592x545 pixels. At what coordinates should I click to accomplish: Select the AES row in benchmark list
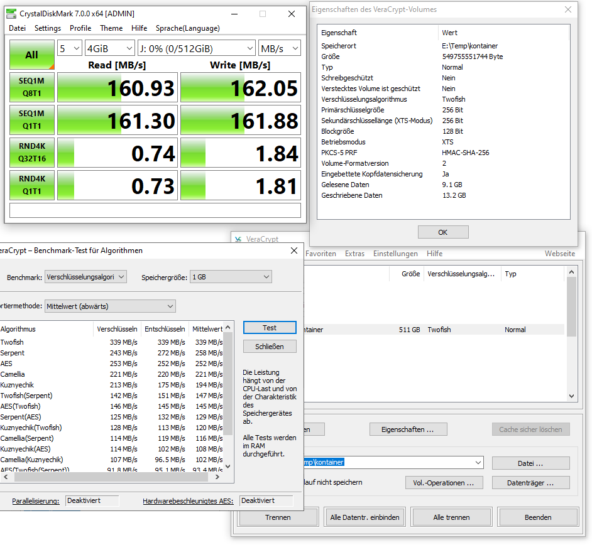click(x=112, y=364)
